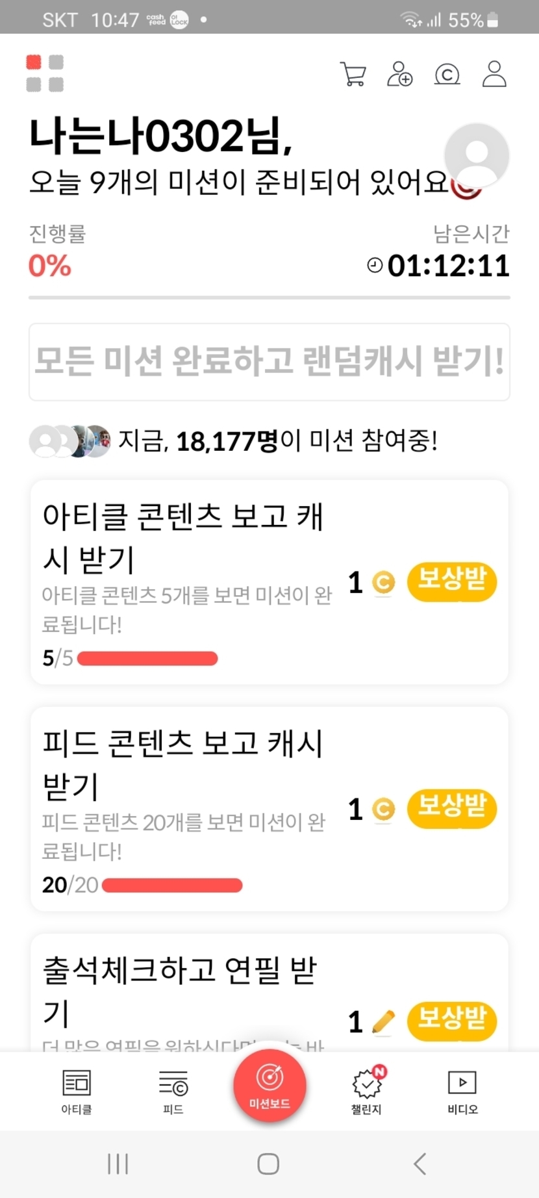Viewport: 539px width, 1198px height.
Task: Open the 미션보드 center tab
Action: click(269, 1086)
